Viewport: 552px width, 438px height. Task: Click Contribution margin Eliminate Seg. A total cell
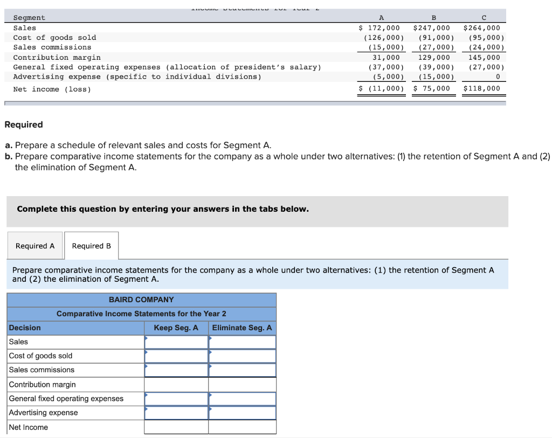(242, 385)
